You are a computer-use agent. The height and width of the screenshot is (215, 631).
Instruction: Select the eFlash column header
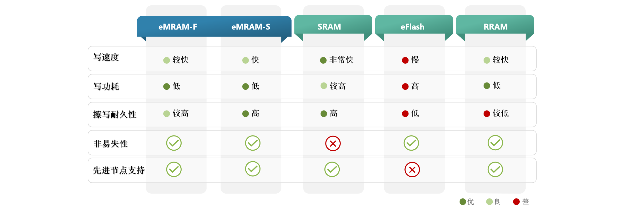pyautogui.click(x=412, y=27)
